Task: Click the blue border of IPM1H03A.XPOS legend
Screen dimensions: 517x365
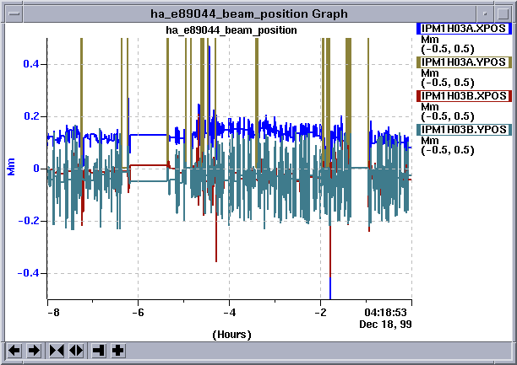Action: (418, 28)
